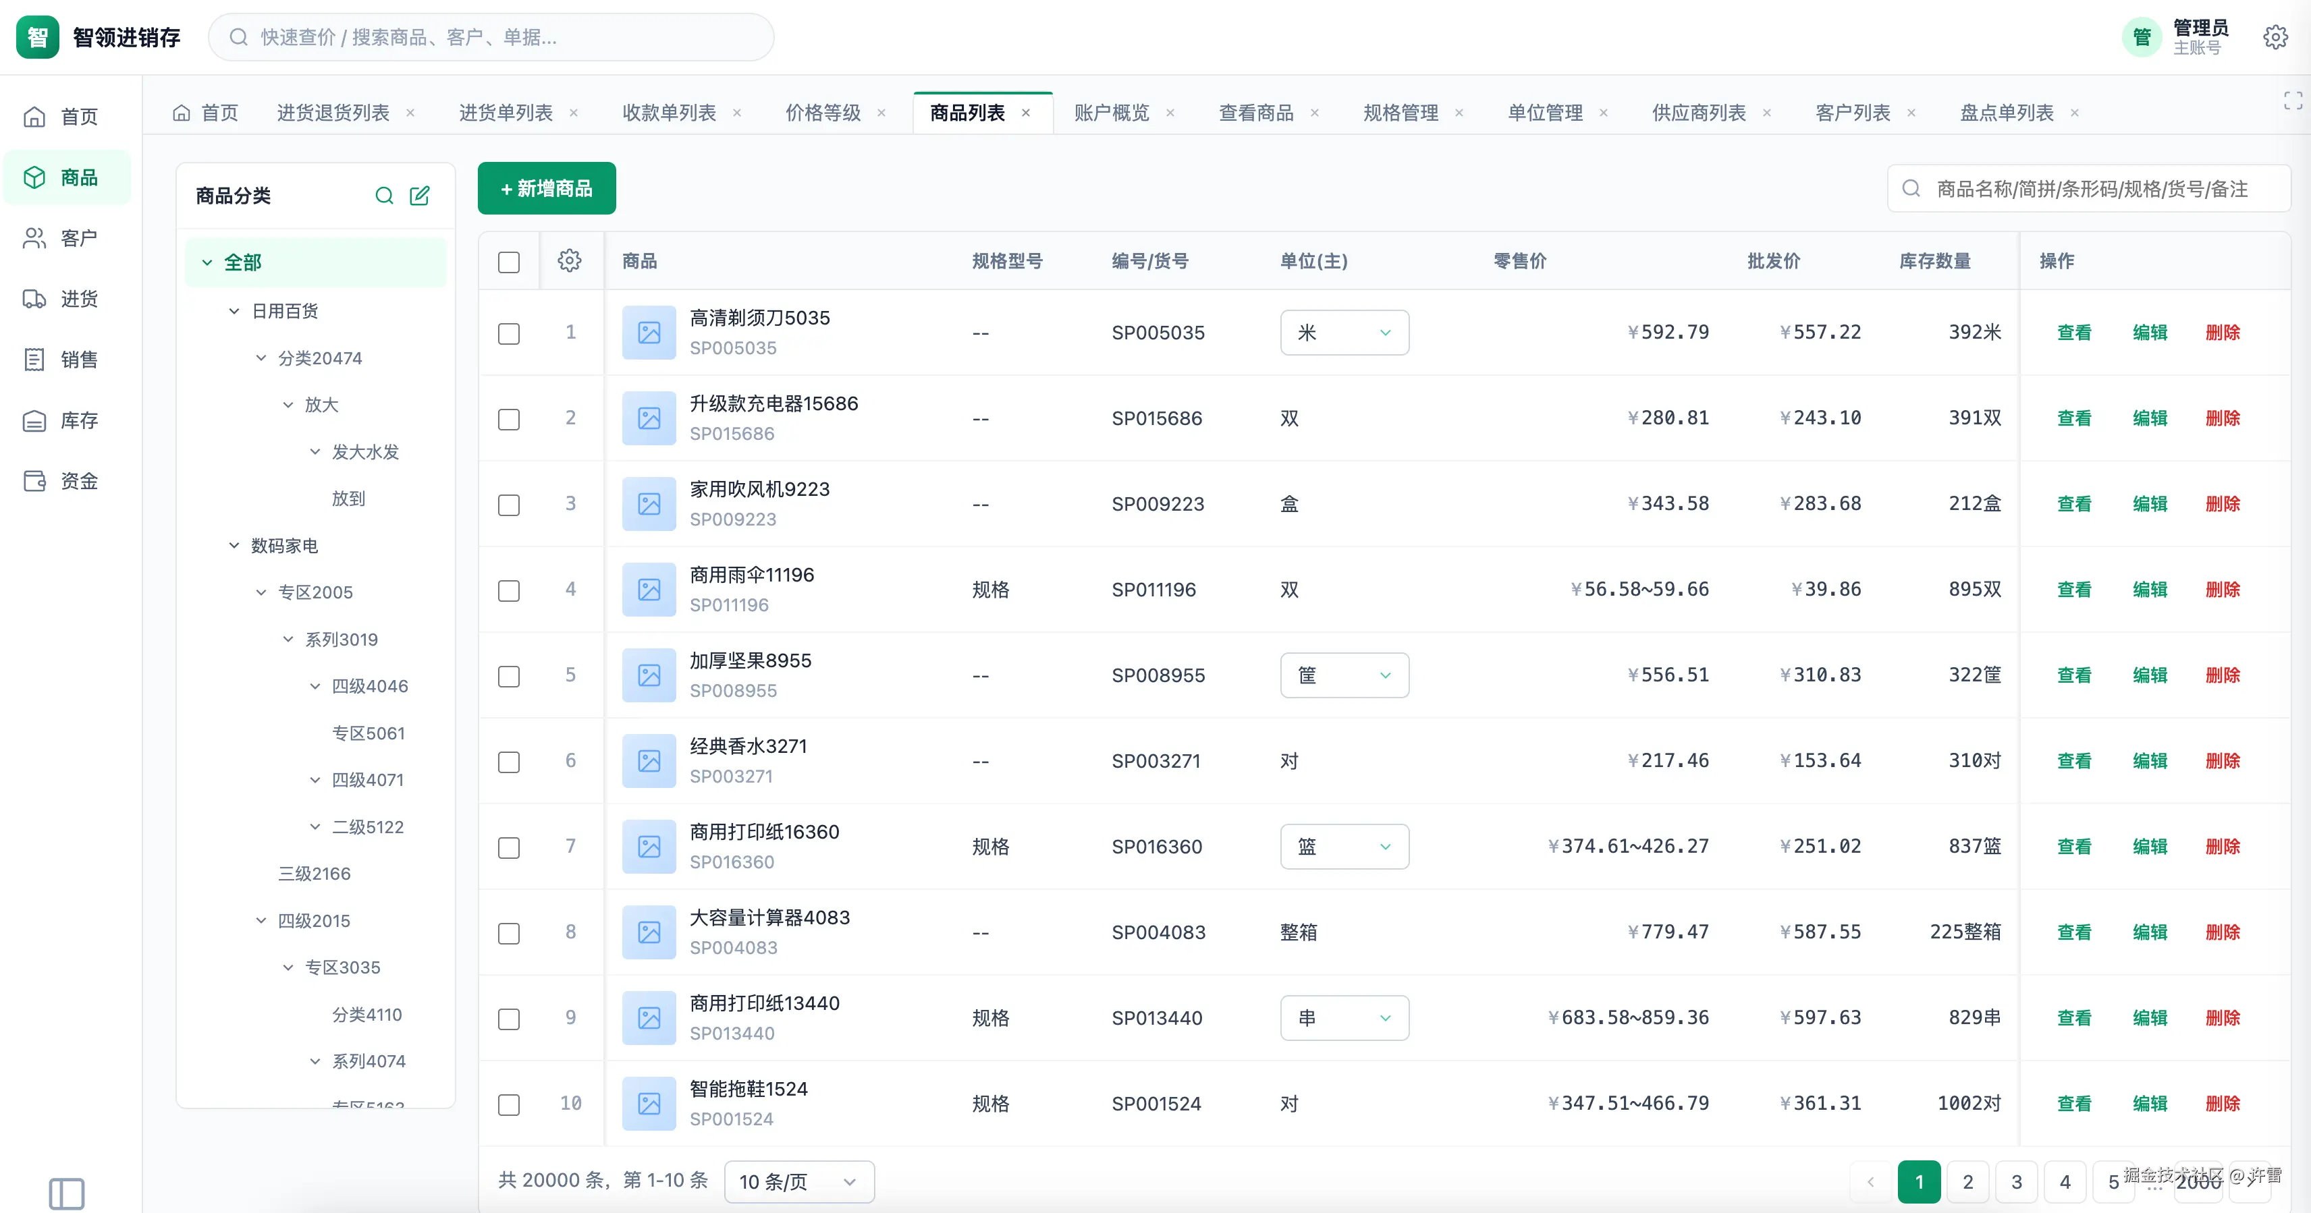Viewport: 2311px width, 1213px height.
Task: Click 删除 for 经典香水3271
Action: click(2223, 760)
